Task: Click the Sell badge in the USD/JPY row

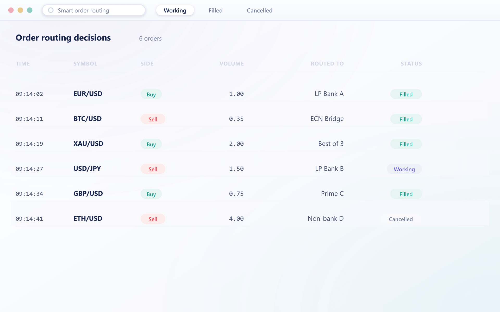Action: [153, 169]
